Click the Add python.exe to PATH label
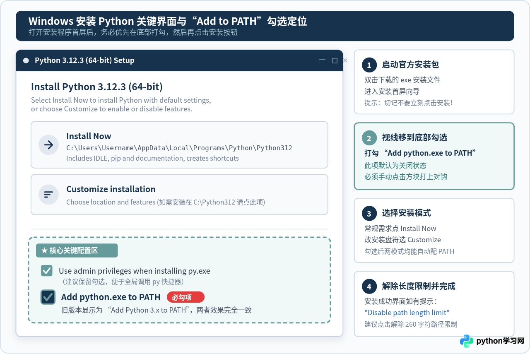The image size is (530, 354). pyautogui.click(x=111, y=297)
